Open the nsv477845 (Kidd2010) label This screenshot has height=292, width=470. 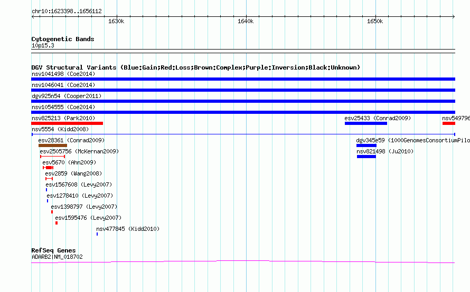128,229
